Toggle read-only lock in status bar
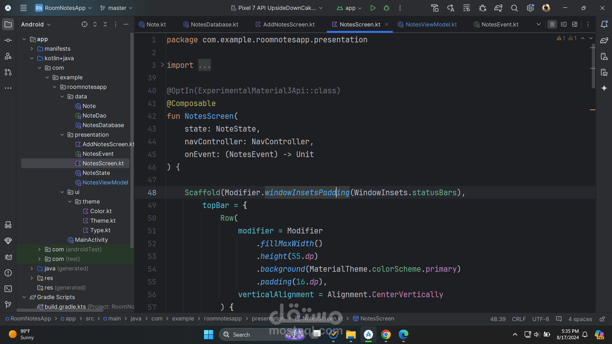 (602, 319)
